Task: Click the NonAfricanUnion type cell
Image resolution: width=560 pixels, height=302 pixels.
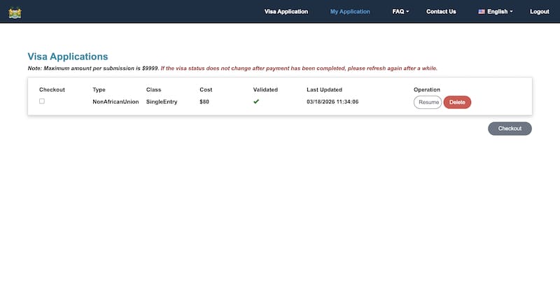Action: pyautogui.click(x=115, y=102)
